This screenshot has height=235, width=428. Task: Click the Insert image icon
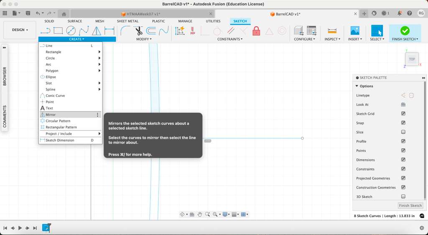pyautogui.click(x=354, y=31)
